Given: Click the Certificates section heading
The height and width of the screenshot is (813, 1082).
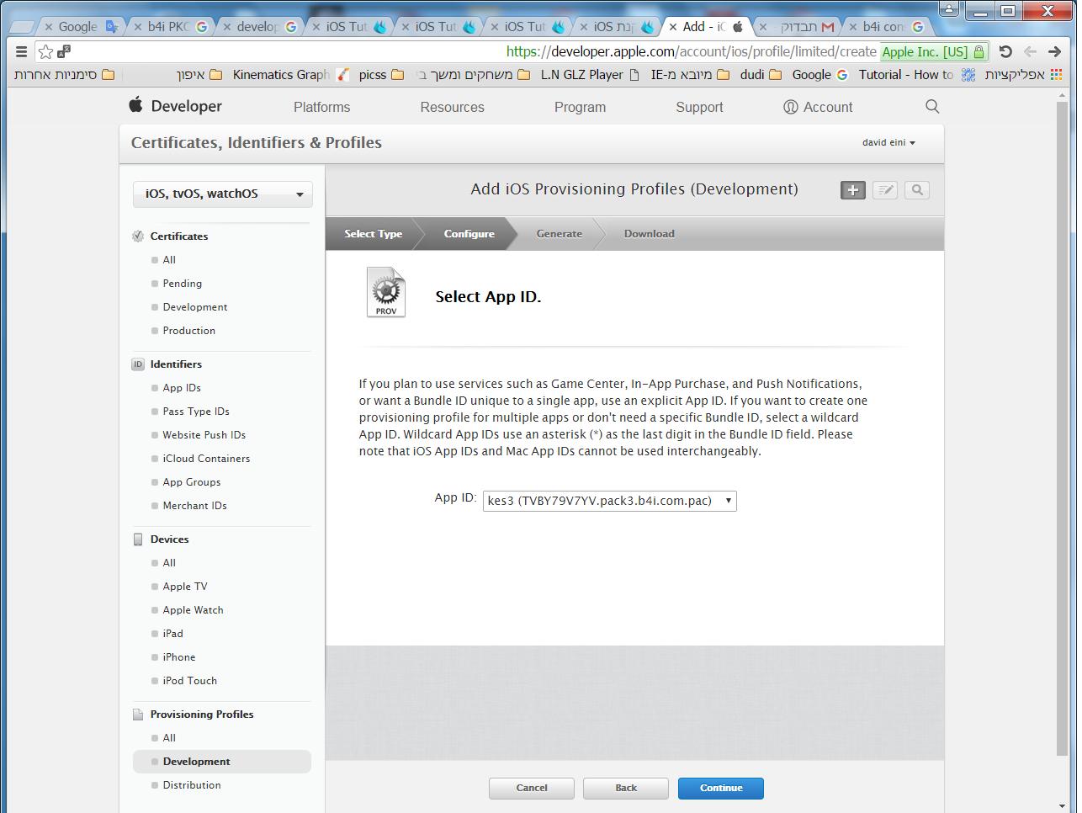Looking at the screenshot, I should click(x=179, y=236).
